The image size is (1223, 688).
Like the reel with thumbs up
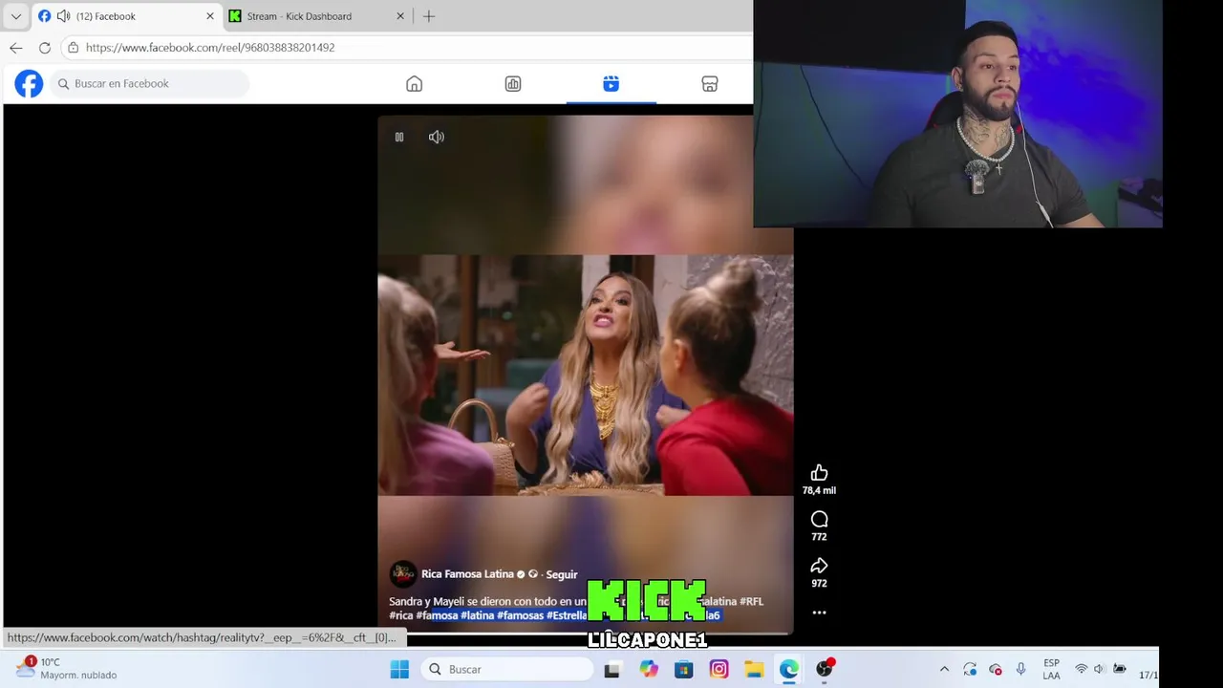coord(819,473)
